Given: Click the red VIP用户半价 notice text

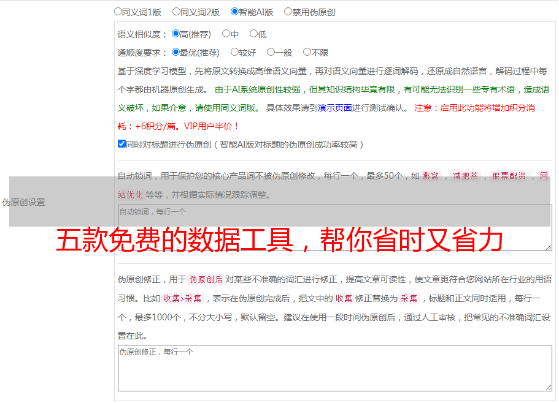Looking at the screenshot, I should tap(211, 126).
